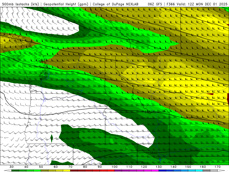This screenshot has width=229, height=172.
Task: Click the '5580' height contour label
Action: [148, 112]
